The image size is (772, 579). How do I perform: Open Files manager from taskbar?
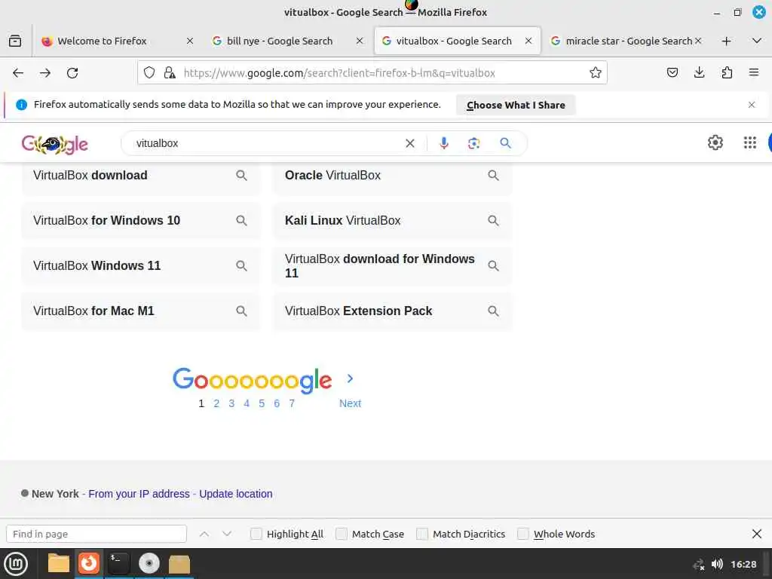tap(58, 564)
